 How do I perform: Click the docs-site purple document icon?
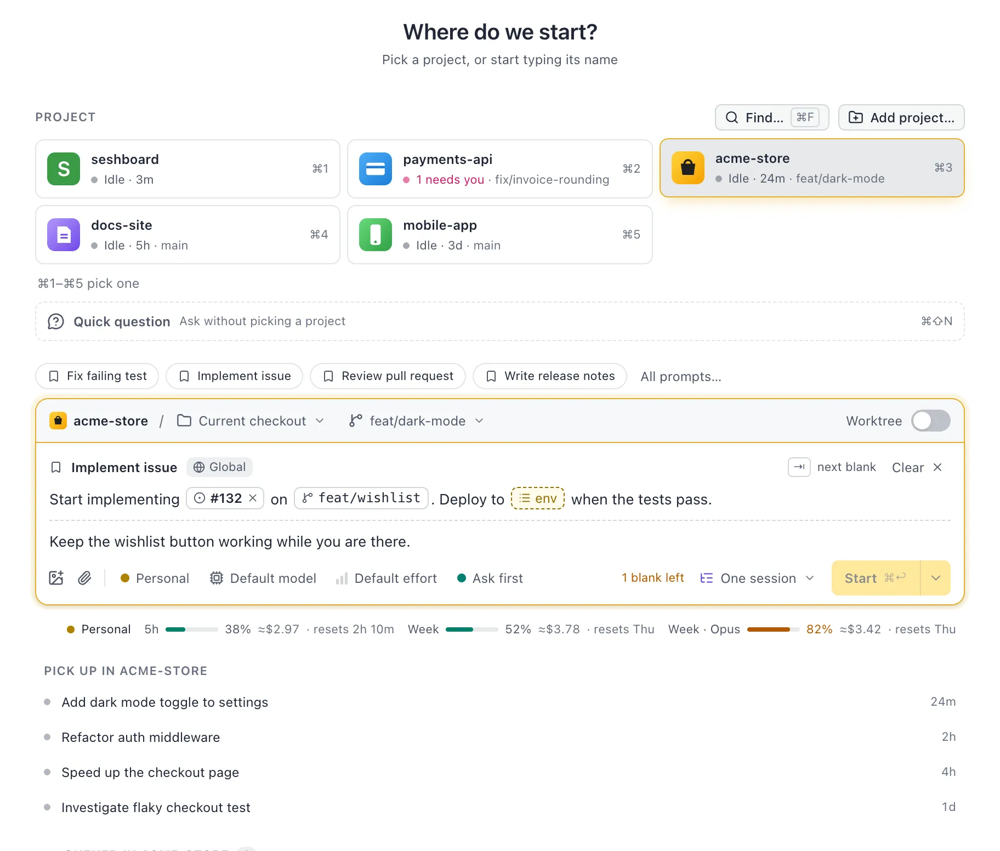click(x=64, y=235)
